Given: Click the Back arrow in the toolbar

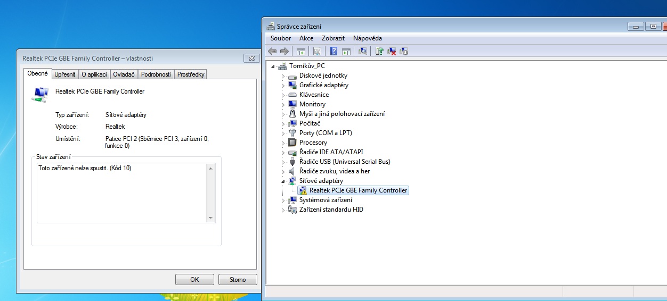Looking at the screenshot, I should coord(272,51).
